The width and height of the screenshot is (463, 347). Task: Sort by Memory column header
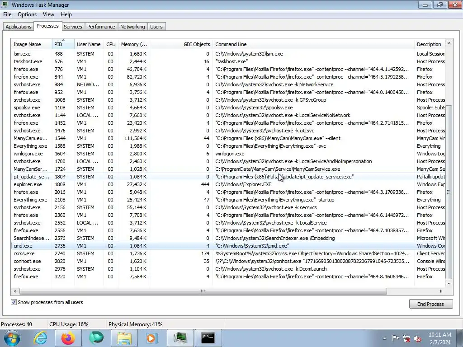pos(134,44)
